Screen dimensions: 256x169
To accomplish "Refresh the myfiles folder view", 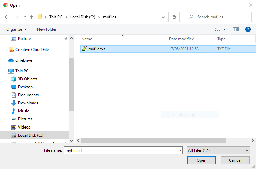I will tap(174, 17).
